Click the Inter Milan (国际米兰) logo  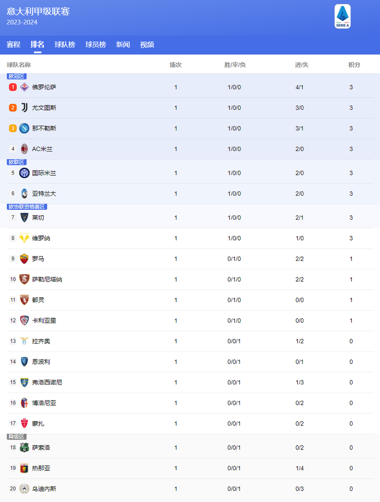coord(24,173)
